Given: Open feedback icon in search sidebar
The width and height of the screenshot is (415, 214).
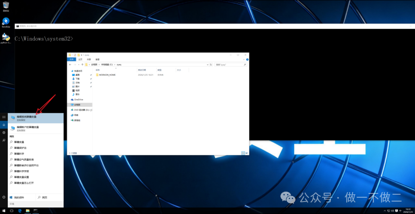Looking at the screenshot, I should (x=4, y=140).
